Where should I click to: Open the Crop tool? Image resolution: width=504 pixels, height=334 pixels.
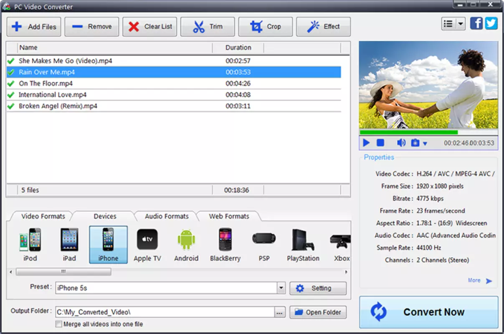(x=266, y=27)
